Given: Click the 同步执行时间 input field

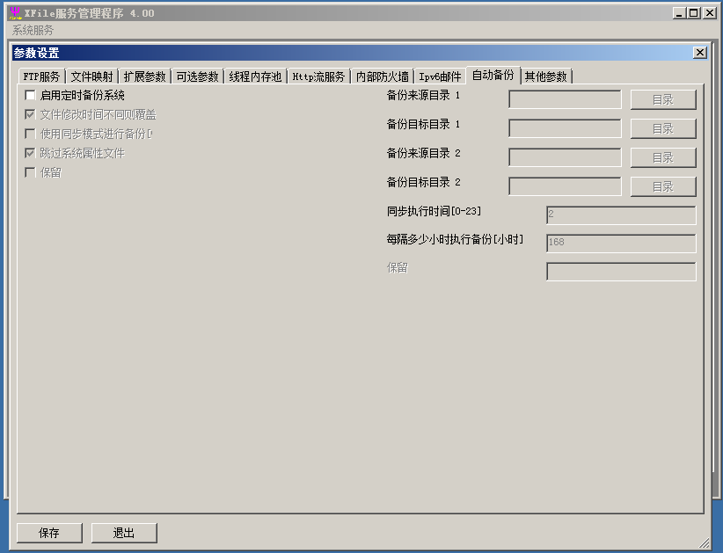Looking at the screenshot, I should (620, 215).
